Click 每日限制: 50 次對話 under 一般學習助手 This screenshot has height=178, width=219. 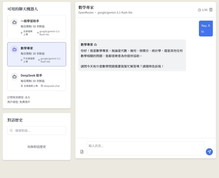click(33, 26)
